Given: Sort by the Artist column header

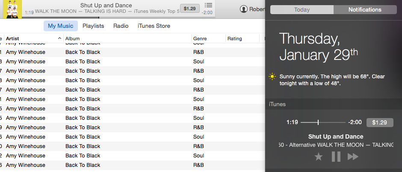Looking at the screenshot, I should point(34,39).
